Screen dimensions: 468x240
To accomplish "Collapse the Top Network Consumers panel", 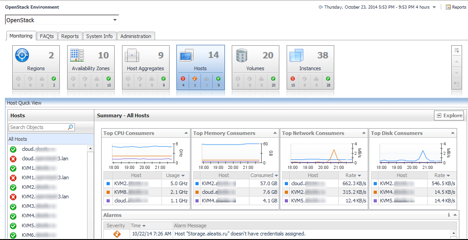I will point(364,133).
